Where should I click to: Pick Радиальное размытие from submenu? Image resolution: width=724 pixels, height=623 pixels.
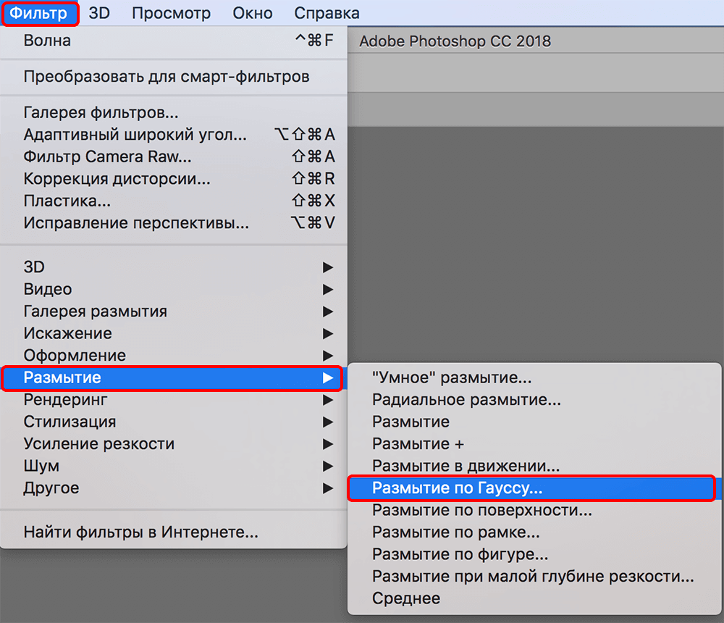(466, 400)
